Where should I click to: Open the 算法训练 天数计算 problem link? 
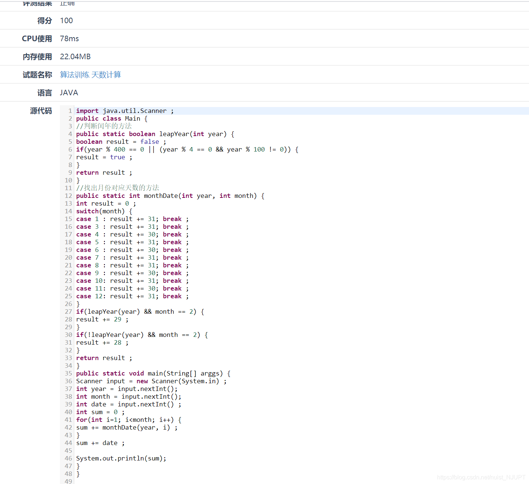[90, 75]
